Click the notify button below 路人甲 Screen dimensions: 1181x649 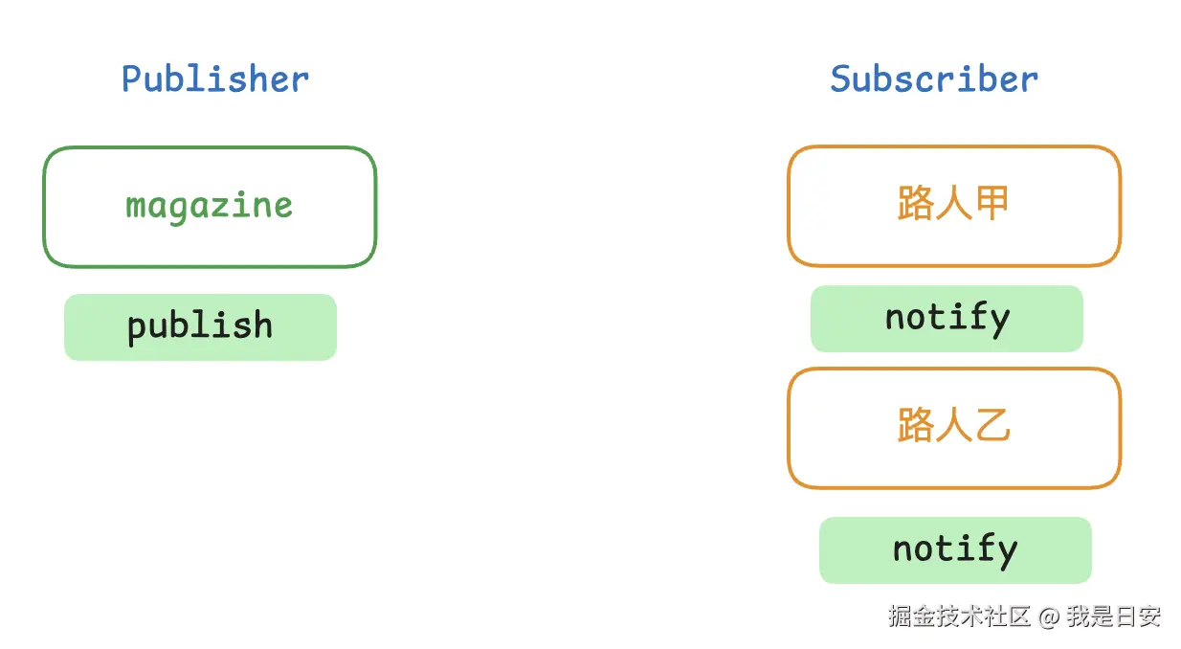click(947, 319)
